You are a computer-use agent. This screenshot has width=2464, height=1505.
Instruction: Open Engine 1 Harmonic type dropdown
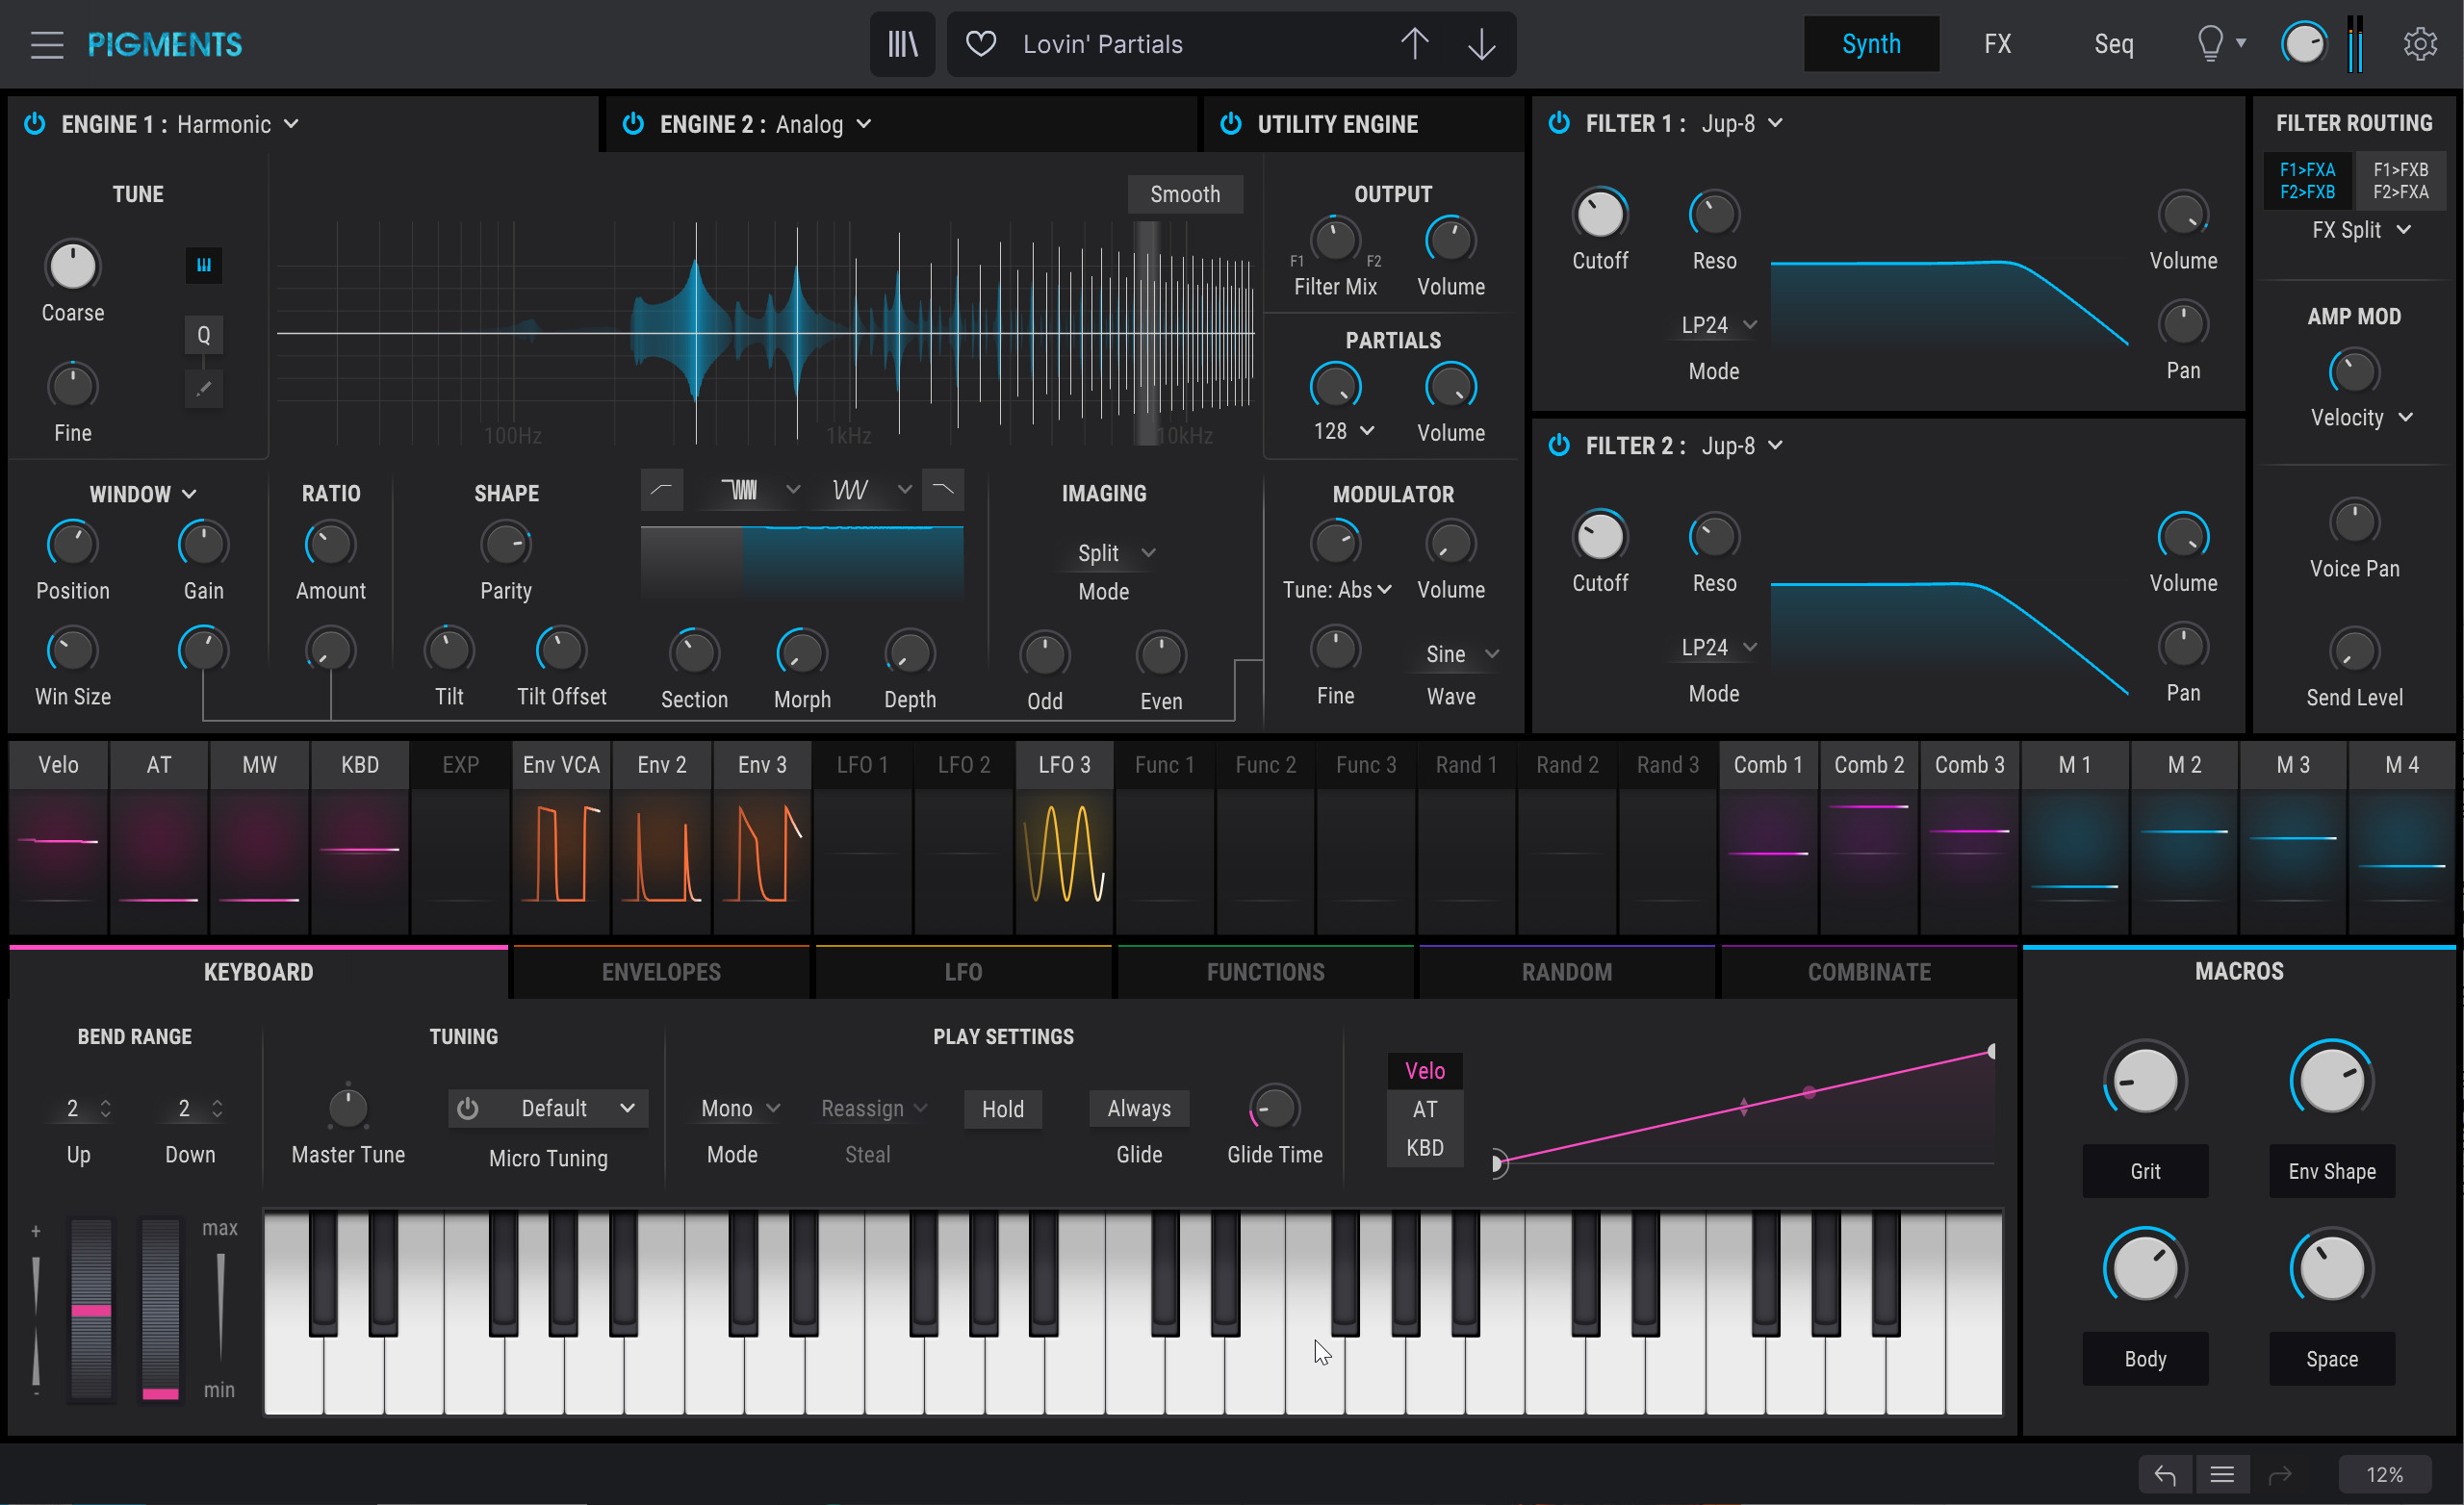(237, 124)
